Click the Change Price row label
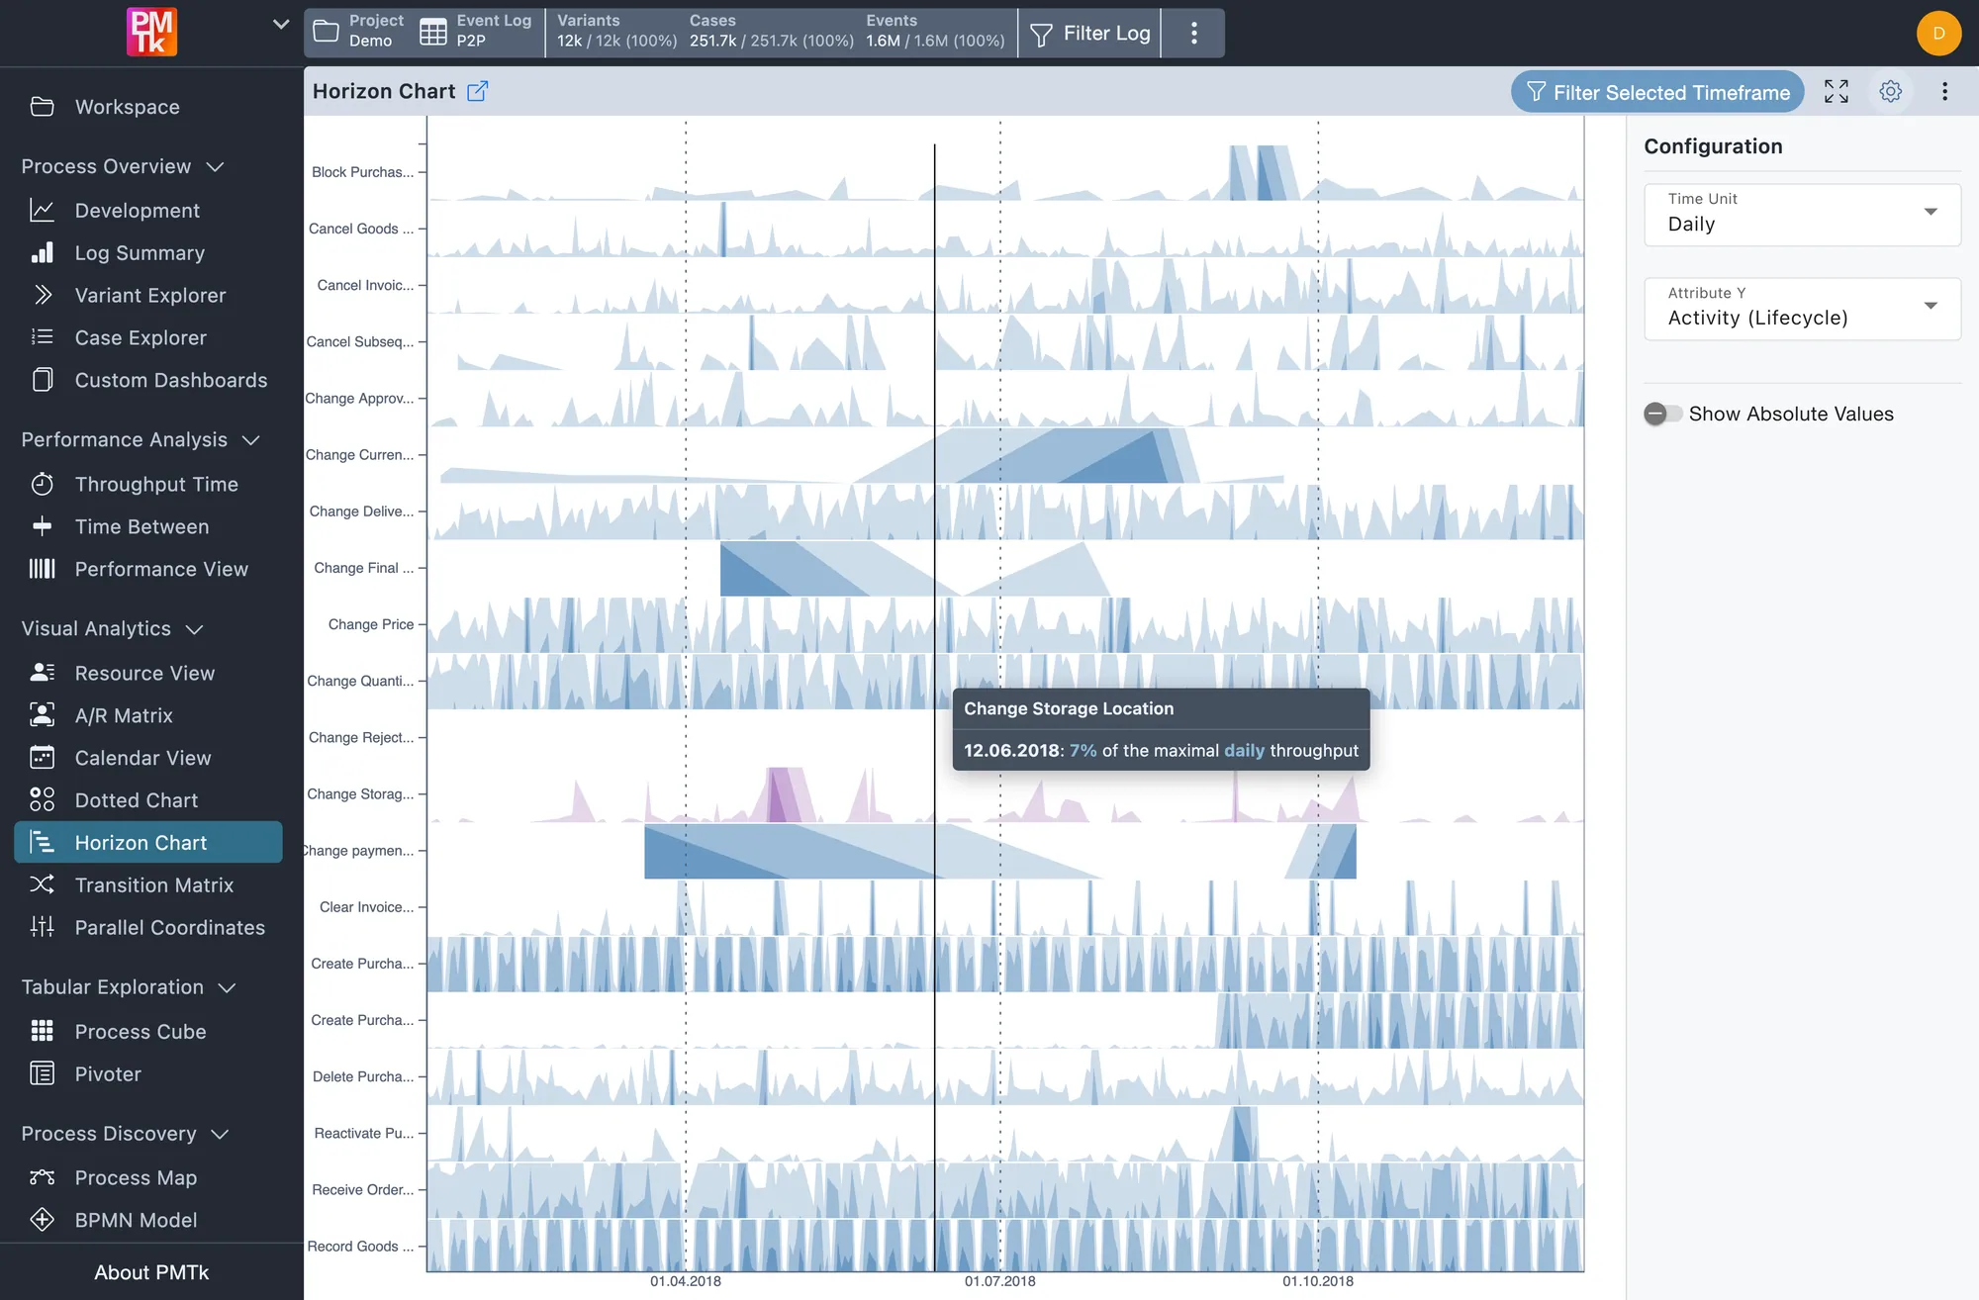 click(371, 624)
